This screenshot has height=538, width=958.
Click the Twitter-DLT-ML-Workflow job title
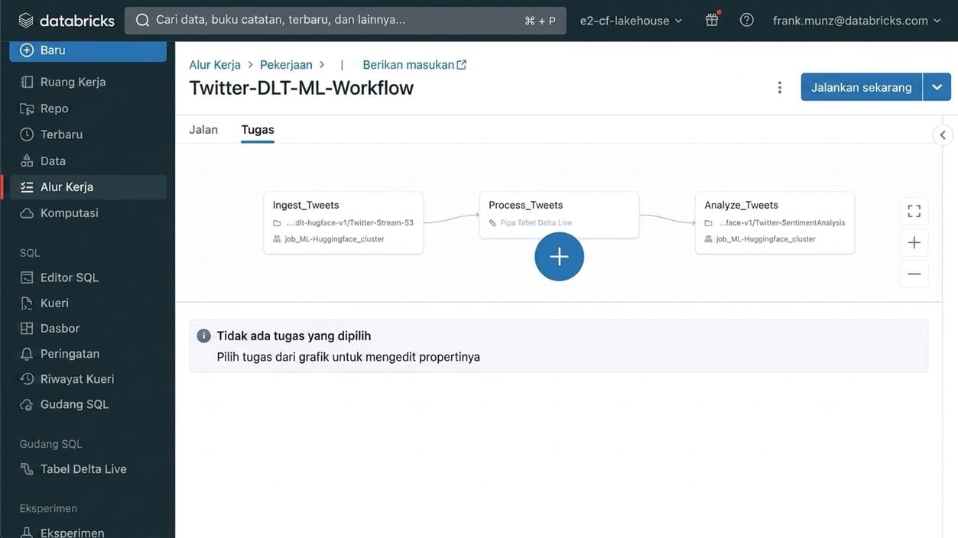point(301,88)
